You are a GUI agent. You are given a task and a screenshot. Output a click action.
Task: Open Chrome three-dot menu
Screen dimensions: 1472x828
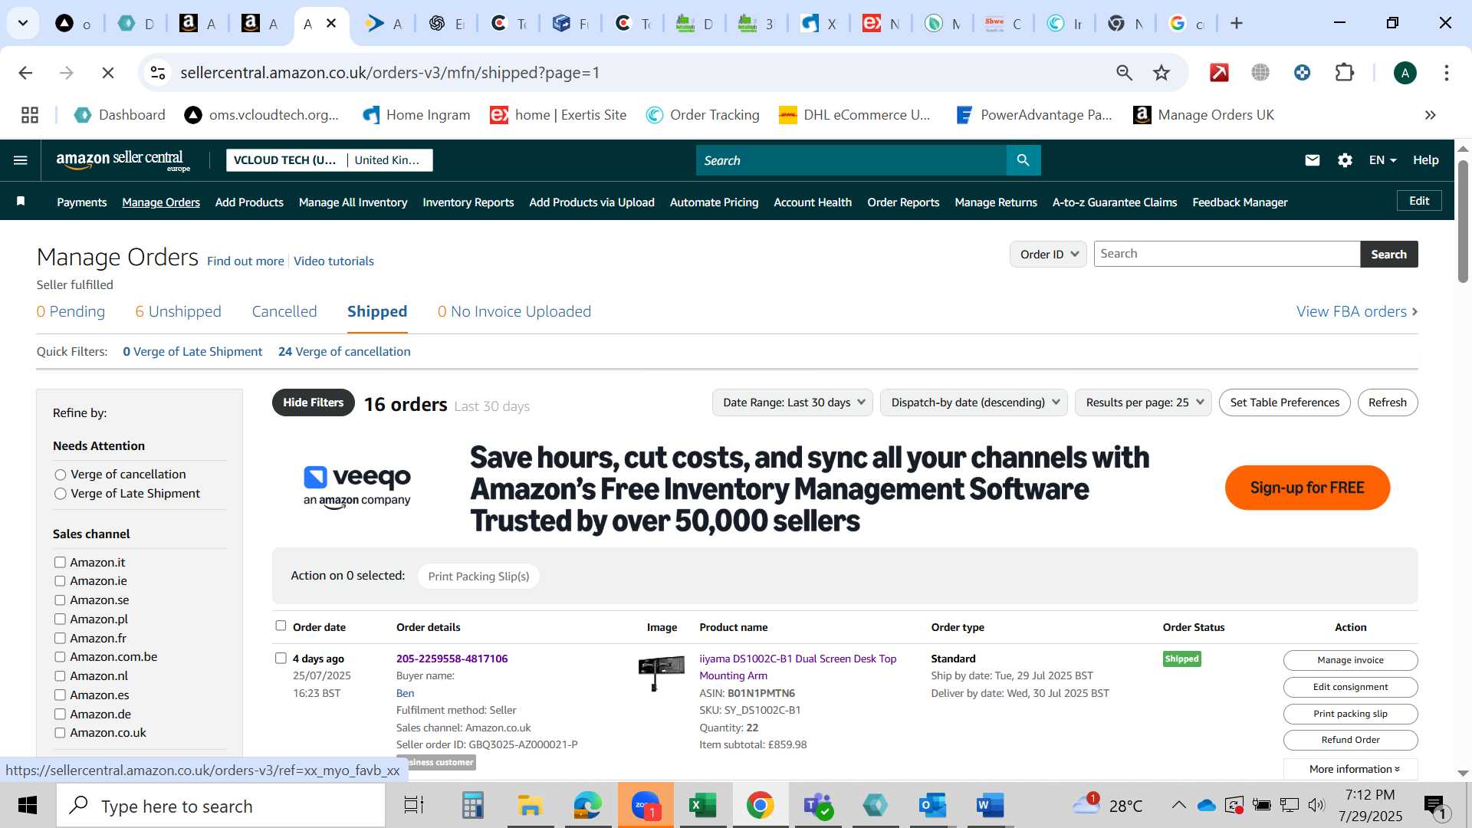1446,73
